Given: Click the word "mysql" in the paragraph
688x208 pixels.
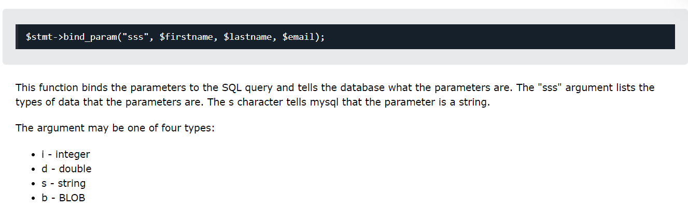Looking at the screenshot, I should pyautogui.click(x=325, y=102).
